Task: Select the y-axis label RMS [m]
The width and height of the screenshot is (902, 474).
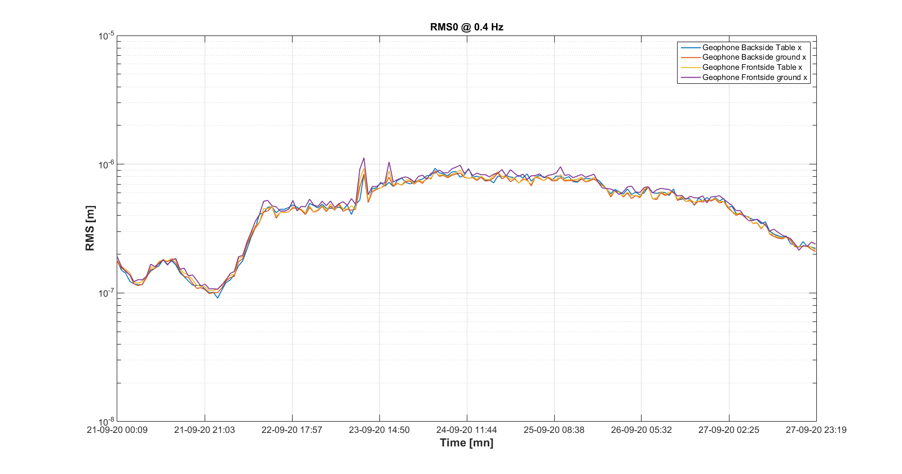Action: pyautogui.click(x=90, y=228)
